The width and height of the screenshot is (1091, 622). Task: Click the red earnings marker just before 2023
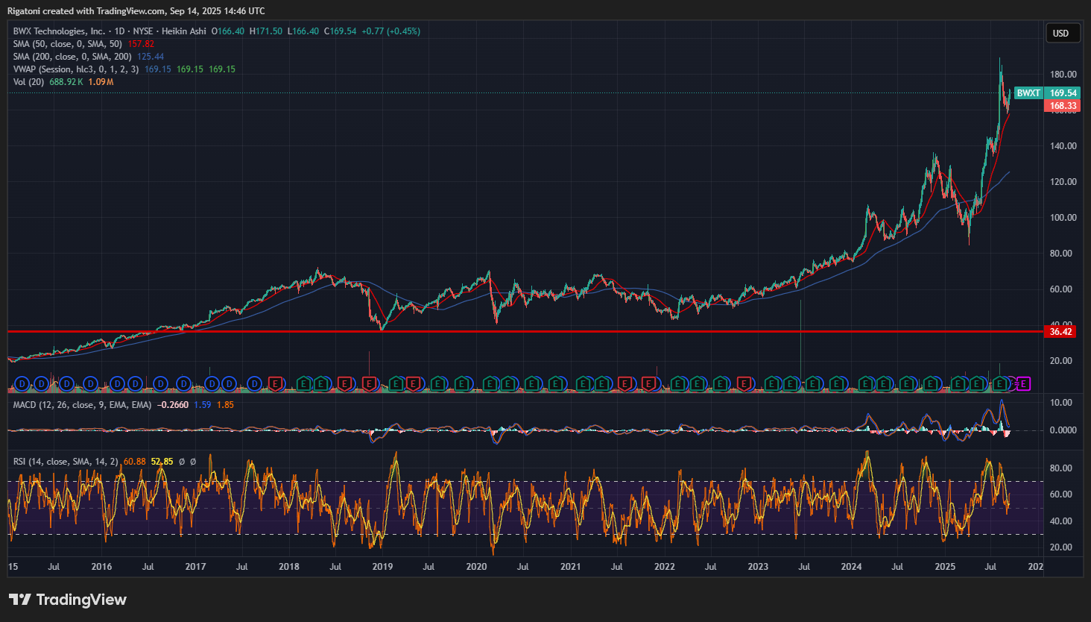[x=743, y=383]
